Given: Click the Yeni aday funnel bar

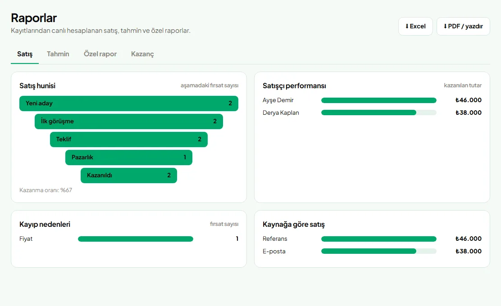Looking at the screenshot, I should [x=129, y=103].
